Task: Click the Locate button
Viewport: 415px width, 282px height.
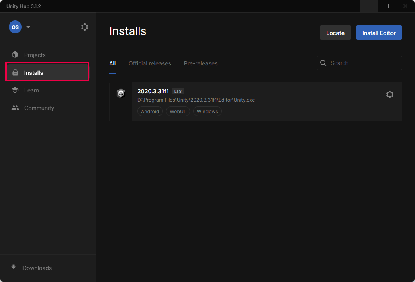Action: (335, 33)
